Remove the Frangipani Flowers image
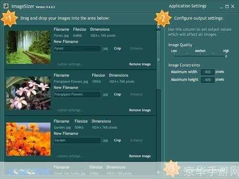 coord(140,110)
